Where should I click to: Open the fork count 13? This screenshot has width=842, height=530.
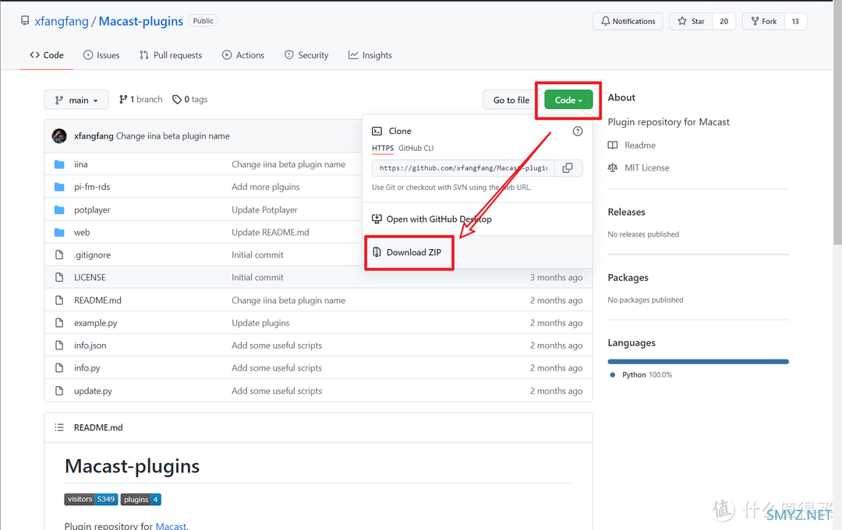[795, 22]
